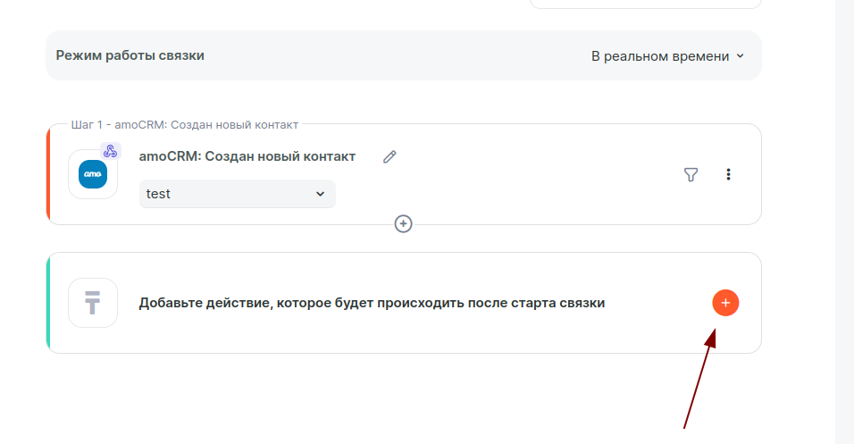Click the orange stripe on step 1 card
This screenshot has height=444, width=854.
coord(48,174)
